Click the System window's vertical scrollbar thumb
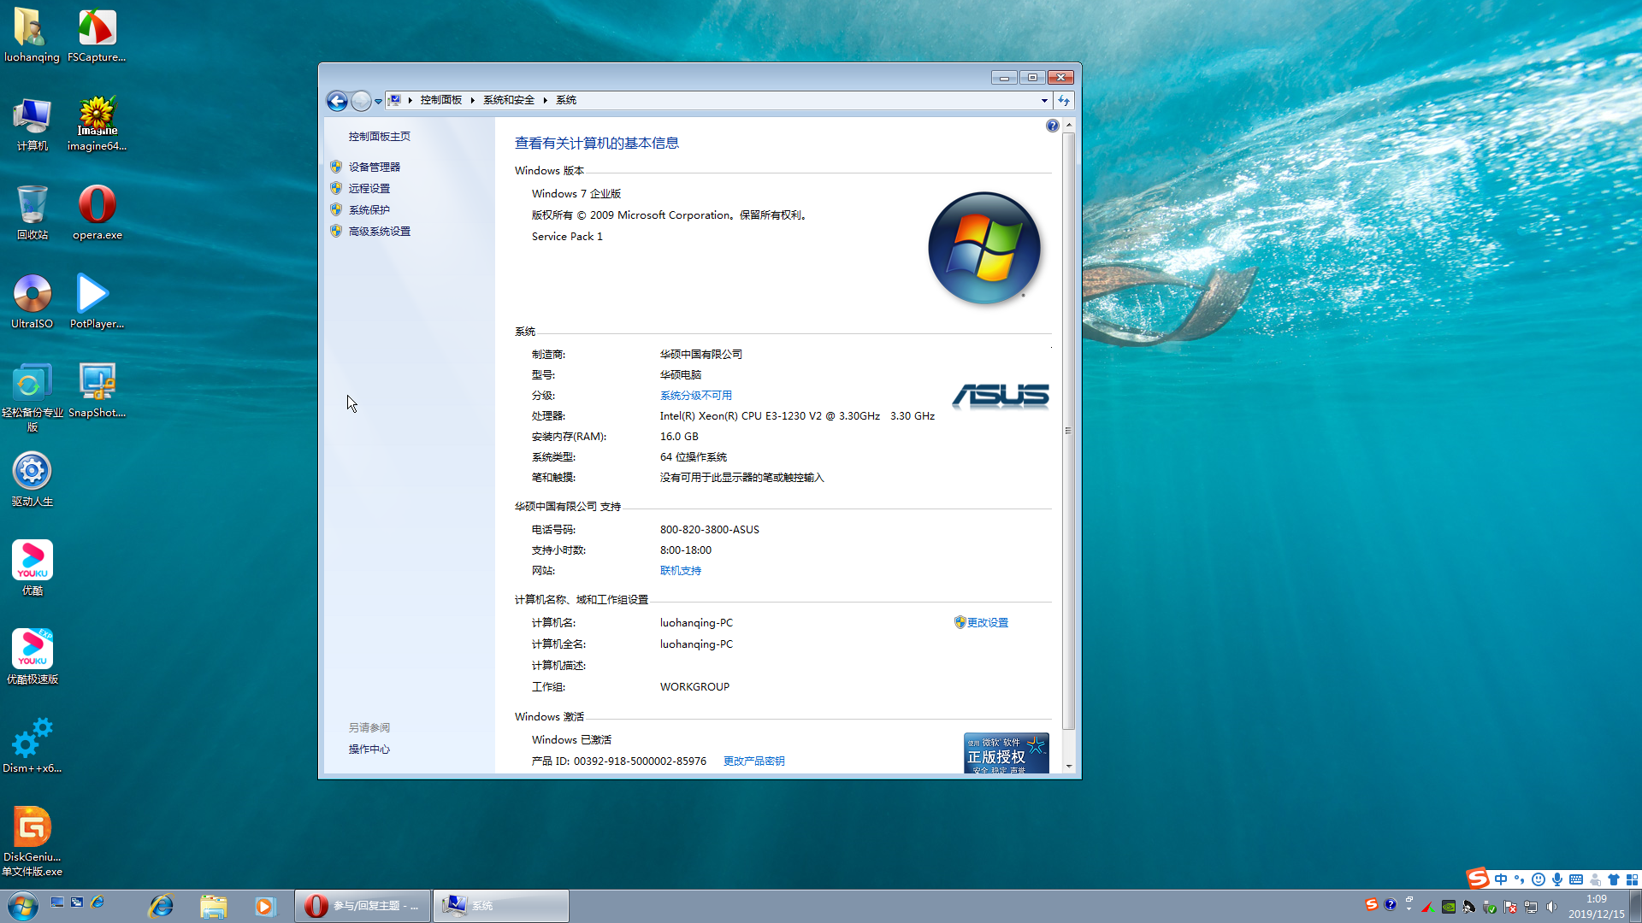Viewport: 1642px width, 923px height. click(x=1068, y=430)
